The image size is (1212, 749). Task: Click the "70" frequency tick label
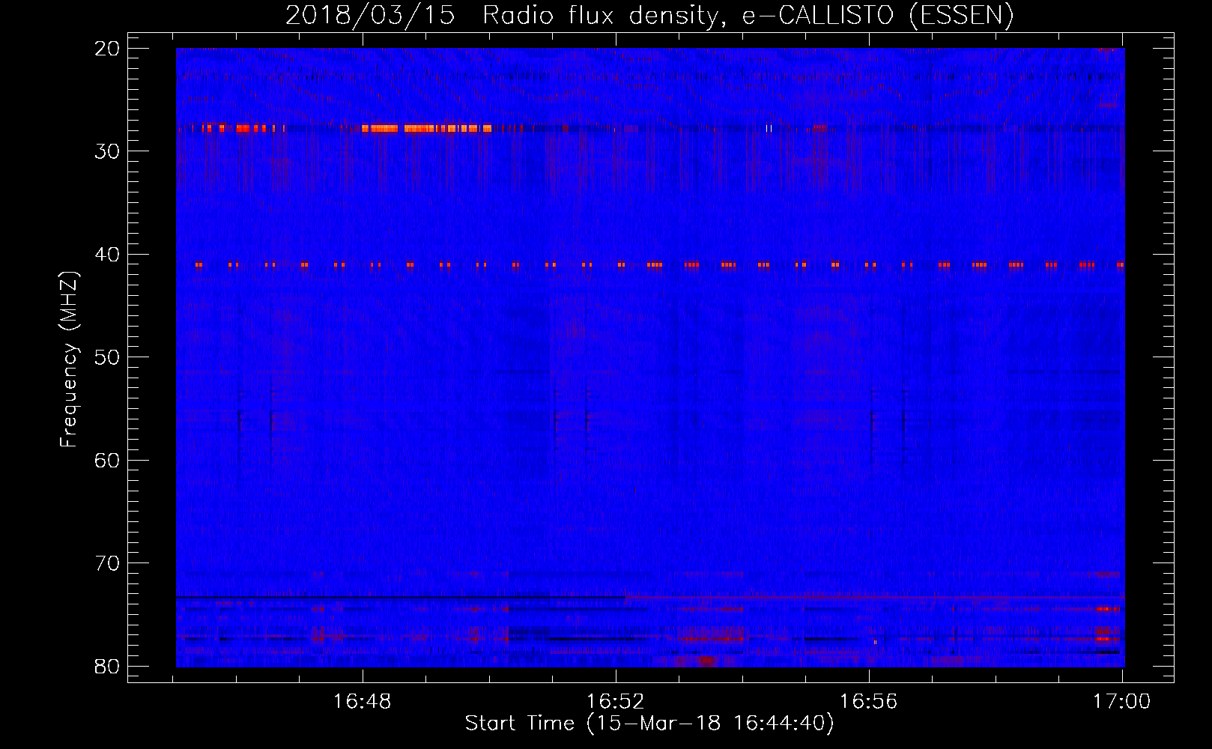coord(108,563)
